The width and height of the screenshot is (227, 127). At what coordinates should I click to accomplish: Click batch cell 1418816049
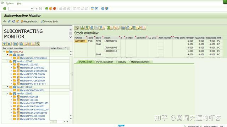pos(112,41)
